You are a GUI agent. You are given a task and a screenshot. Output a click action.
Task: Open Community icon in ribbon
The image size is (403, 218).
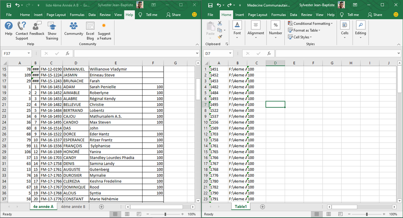[x=73, y=28]
